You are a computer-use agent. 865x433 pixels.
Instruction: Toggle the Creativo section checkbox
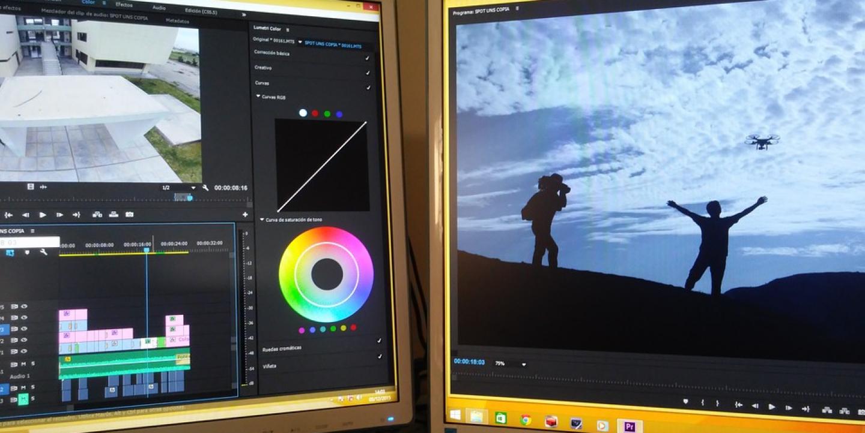tap(367, 73)
